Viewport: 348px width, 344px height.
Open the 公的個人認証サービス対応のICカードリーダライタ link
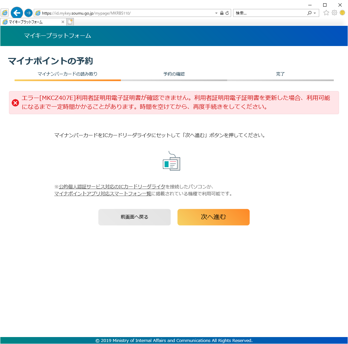click(x=112, y=187)
